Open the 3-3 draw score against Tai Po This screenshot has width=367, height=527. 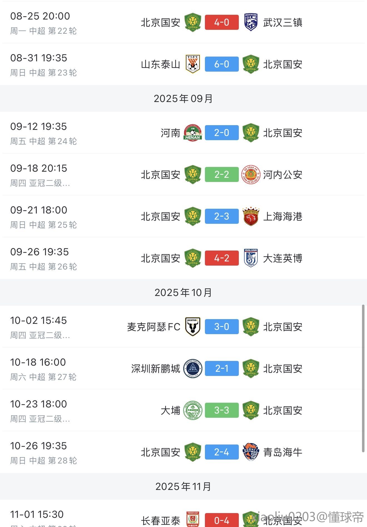222,410
